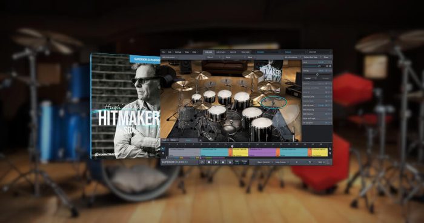Click the loop button in the transport
This screenshot has width=424, height=223.
(202, 162)
